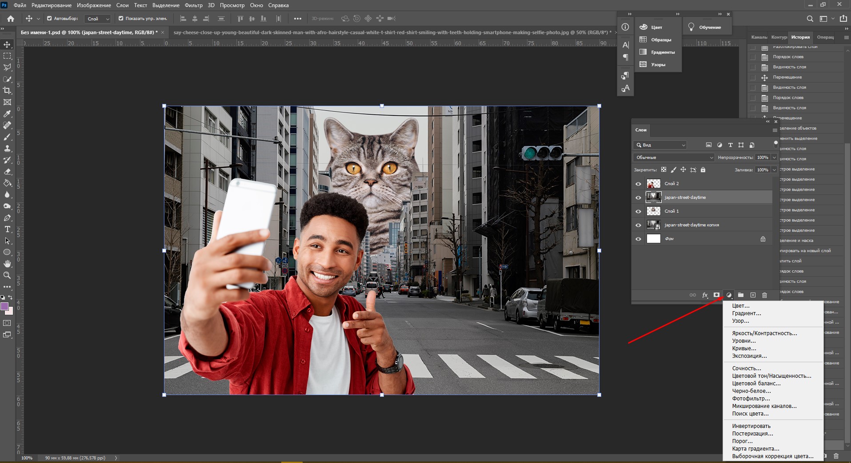Choose the Horizontal Type tool
Screen dimensions: 851x463
7,229
